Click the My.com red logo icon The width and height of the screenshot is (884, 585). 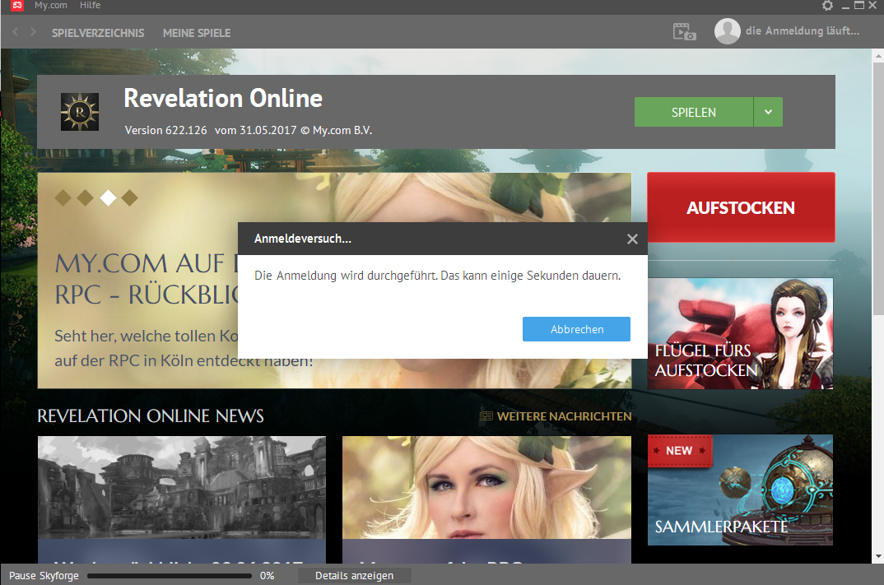click(x=17, y=5)
